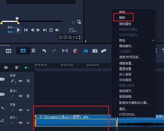This screenshot has width=164, height=131.
Task: Expand the 声音 track chevron
Action: click(28, 110)
